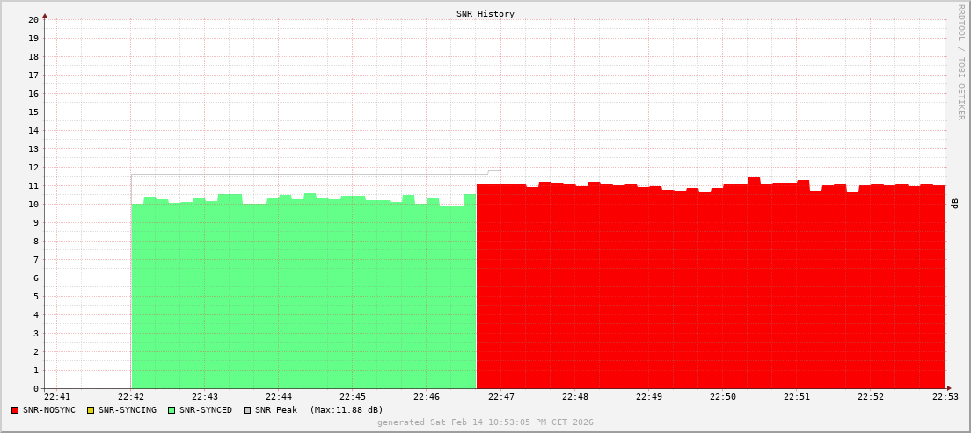Click the SNR History chart title
This screenshot has width=971, height=433.
coord(485,14)
